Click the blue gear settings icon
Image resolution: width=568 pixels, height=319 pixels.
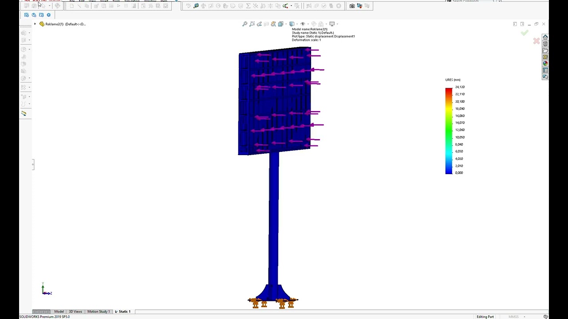(x=49, y=15)
